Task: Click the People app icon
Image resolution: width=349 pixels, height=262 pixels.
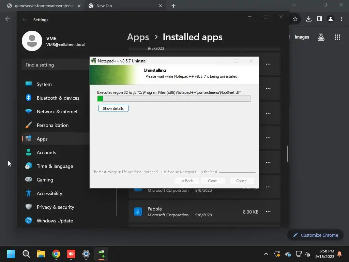Action: pyautogui.click(x=138, y=212)
